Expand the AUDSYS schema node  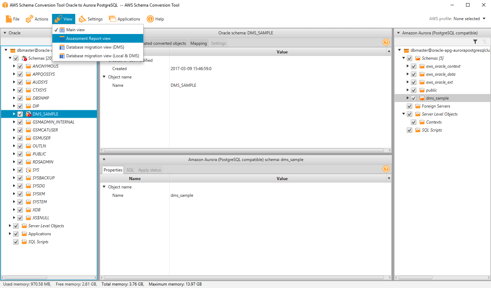14,82
